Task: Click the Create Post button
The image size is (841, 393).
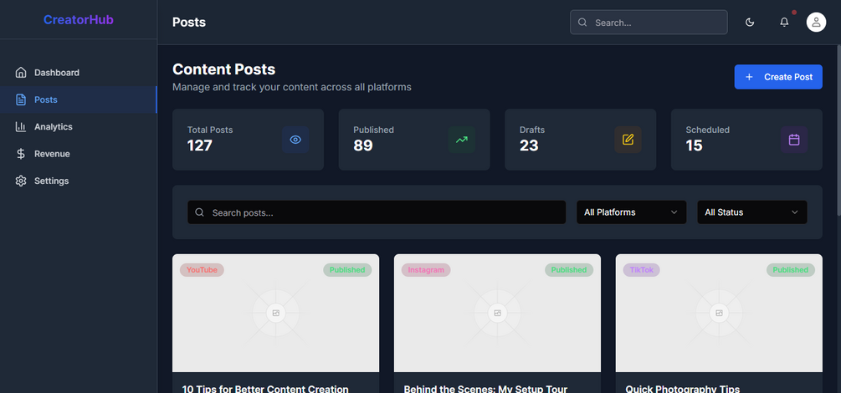Action: (x=778, y=77)
